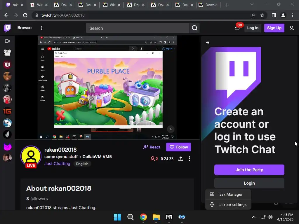
Task: Click the viewer count icon showing 2
Action: click(x=154, y=159)
